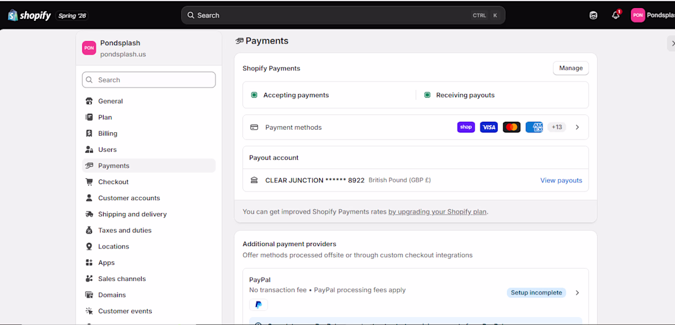Open the Pondsplash account menu at top right

(x=653, y=15)
